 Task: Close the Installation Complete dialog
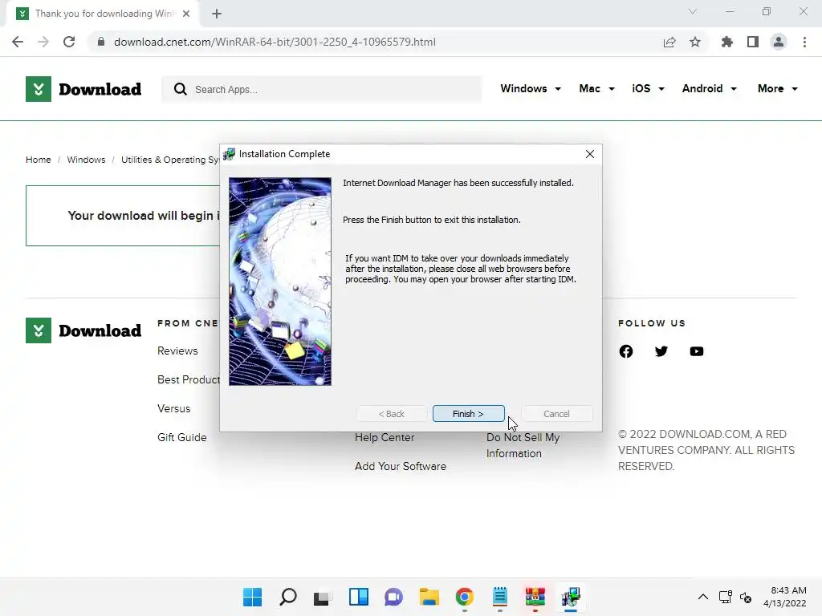click(590, 154)
